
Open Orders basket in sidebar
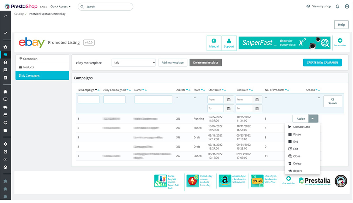pos(5,47)
